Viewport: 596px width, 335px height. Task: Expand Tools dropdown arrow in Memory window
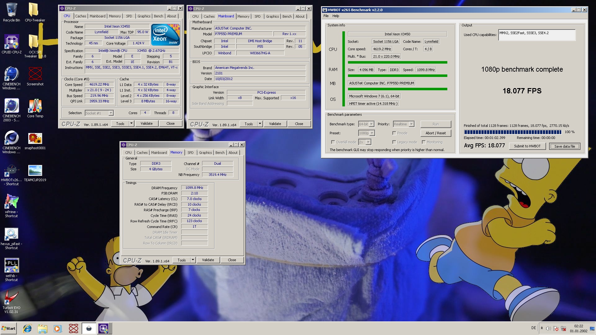click(193, 260)
